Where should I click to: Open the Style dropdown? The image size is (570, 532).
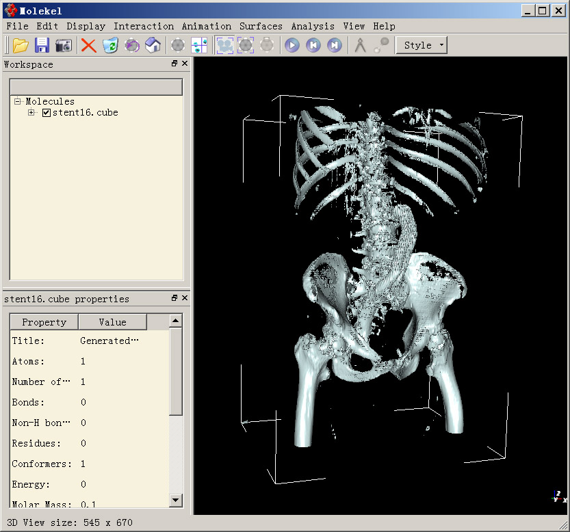[422, 45]
